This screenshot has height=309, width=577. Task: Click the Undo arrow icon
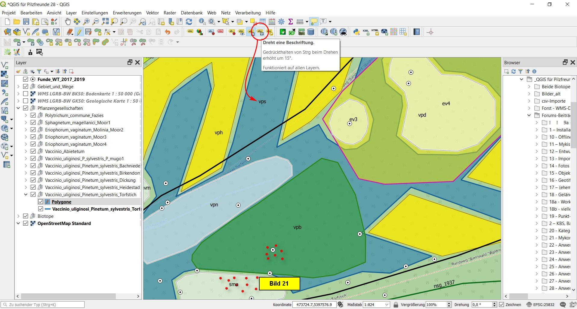(168, 32)
